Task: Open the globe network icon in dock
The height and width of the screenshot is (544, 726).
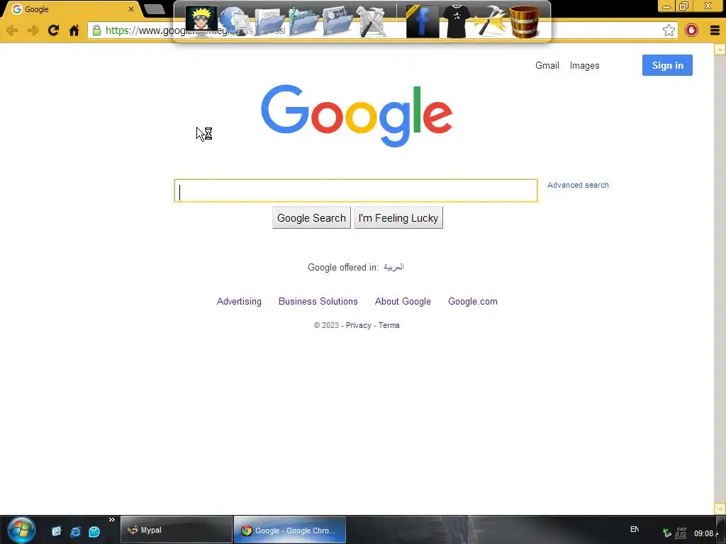Action: tap(235, 21)
